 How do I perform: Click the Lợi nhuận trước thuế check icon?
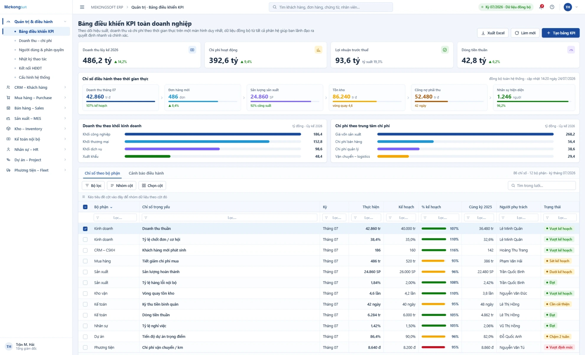(x=445, y=50)
